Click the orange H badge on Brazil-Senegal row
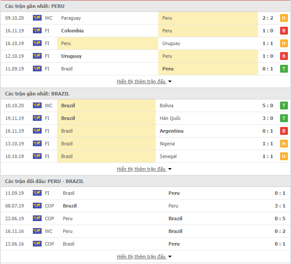 (x=284, y=156)
